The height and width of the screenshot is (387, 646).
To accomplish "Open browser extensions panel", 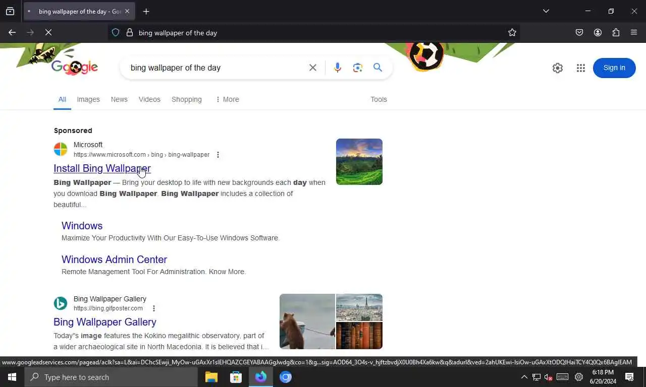I will coord(616,32).
